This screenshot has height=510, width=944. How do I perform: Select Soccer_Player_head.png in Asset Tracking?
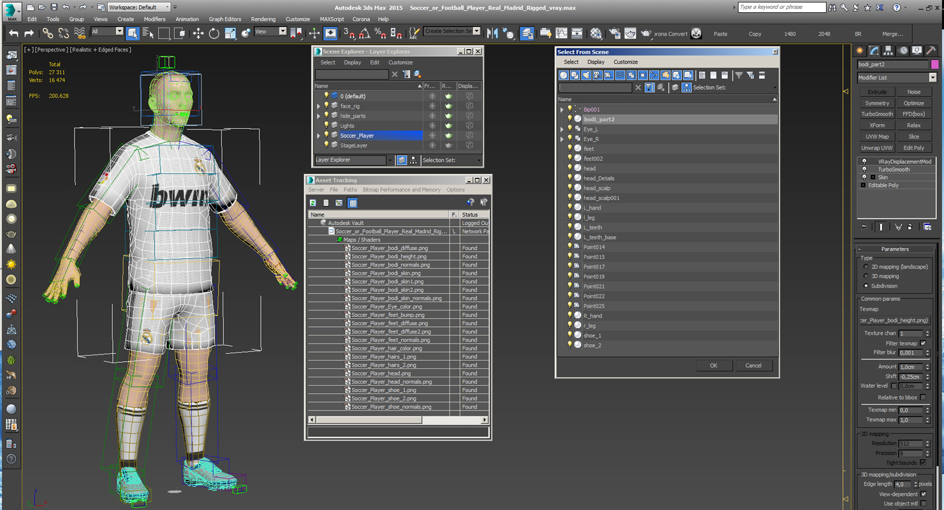[381, 374]
